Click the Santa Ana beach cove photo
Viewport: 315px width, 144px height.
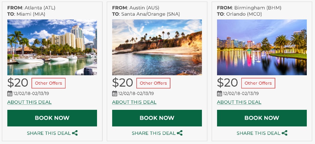click(157, 47)
